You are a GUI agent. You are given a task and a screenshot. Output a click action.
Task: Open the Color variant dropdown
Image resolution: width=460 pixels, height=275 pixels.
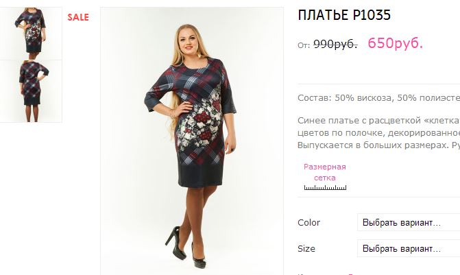409,222
